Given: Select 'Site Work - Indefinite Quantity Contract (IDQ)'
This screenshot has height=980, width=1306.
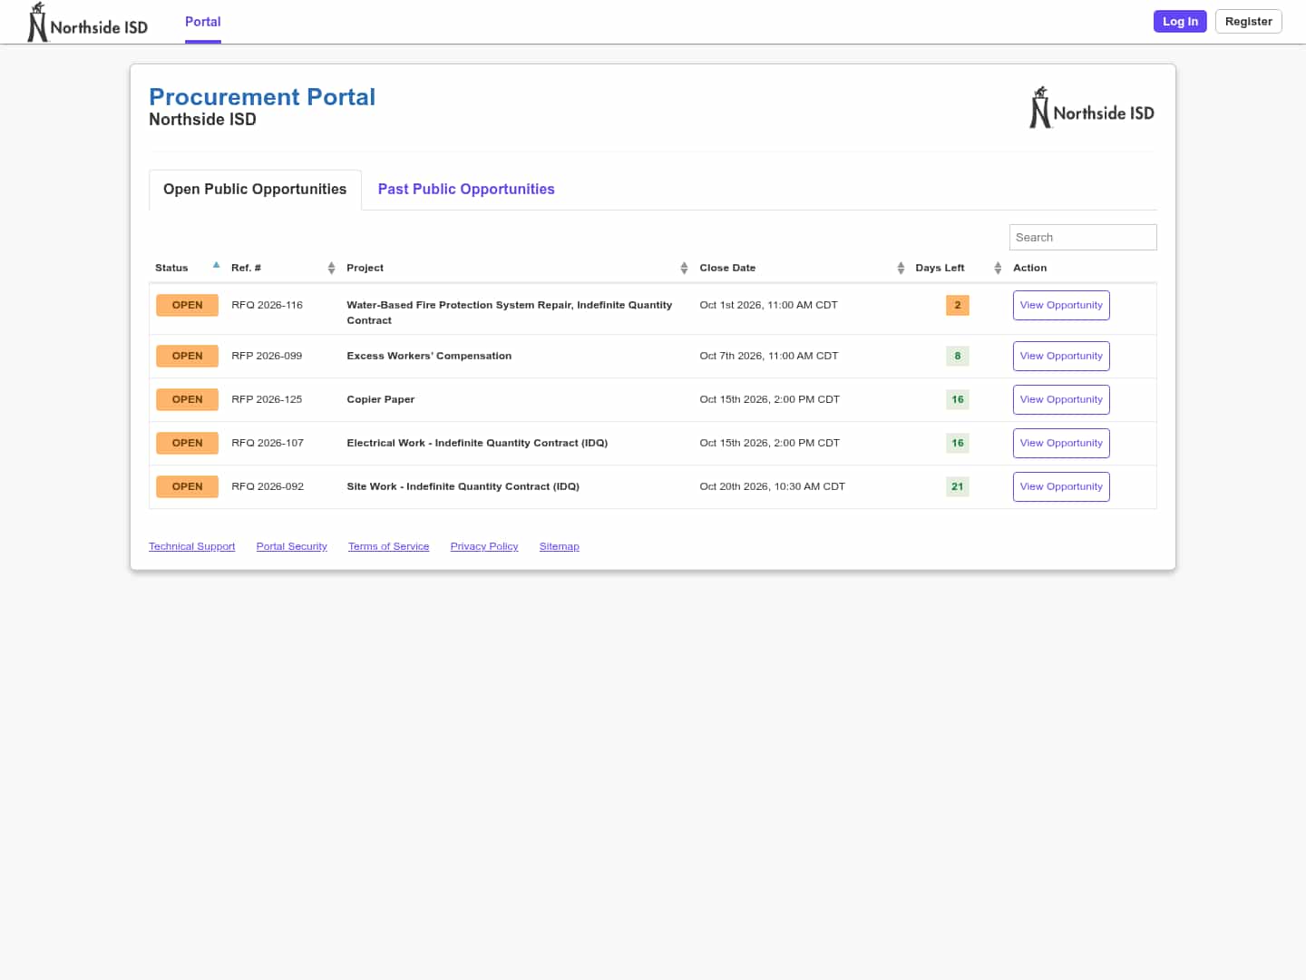Looking at the screenshot, I should pos(463,487).
